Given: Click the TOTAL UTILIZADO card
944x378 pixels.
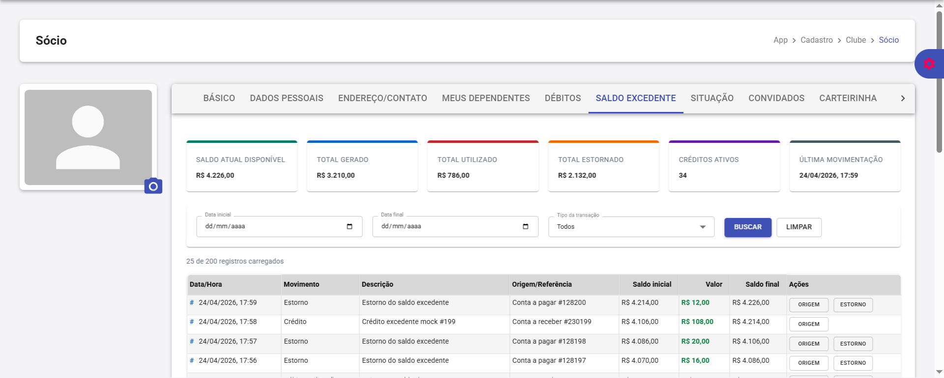Looking at the screenshot, I should click(483, 166).
